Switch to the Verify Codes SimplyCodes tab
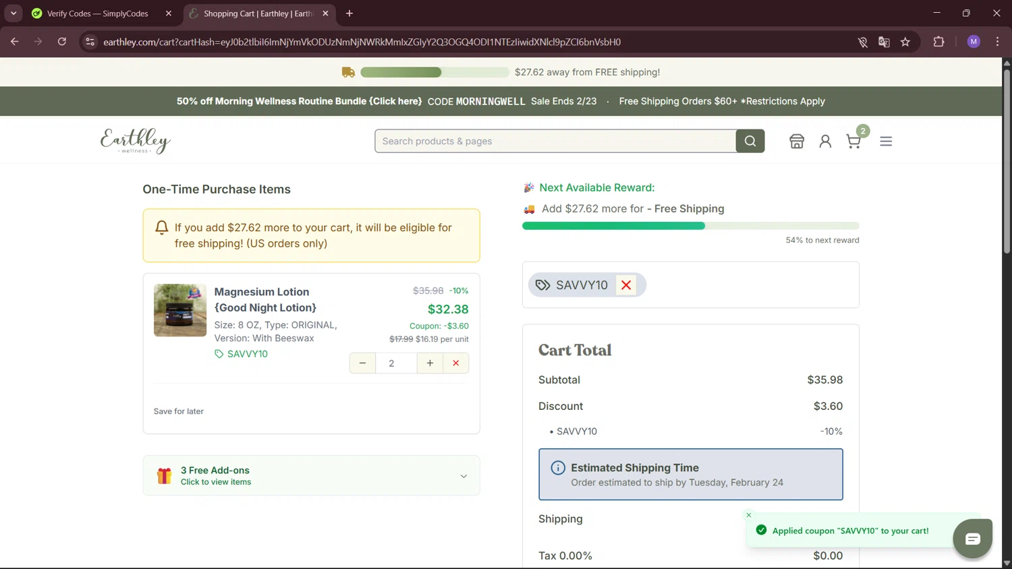This screenshot has width=1012, height=569. point(101,13)
